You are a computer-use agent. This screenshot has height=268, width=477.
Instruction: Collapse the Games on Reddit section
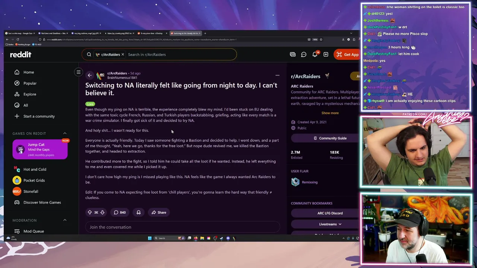pos(65,133)
